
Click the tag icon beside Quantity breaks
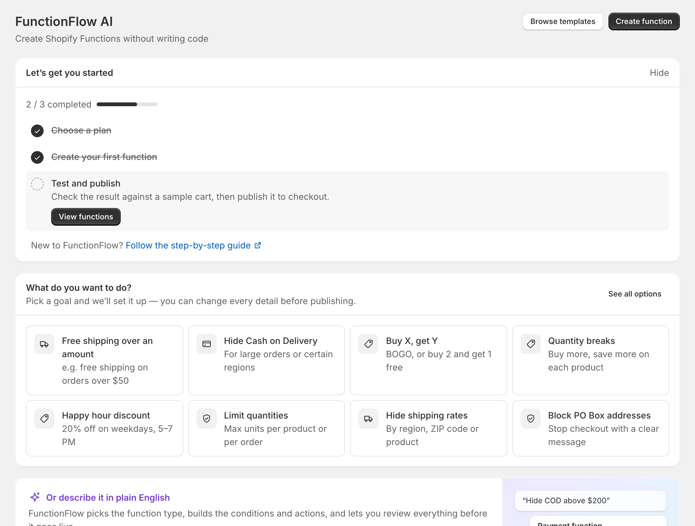[531, 344]
